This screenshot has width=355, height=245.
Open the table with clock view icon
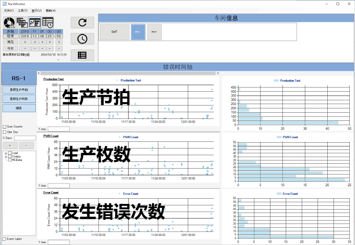pos(47,22)
